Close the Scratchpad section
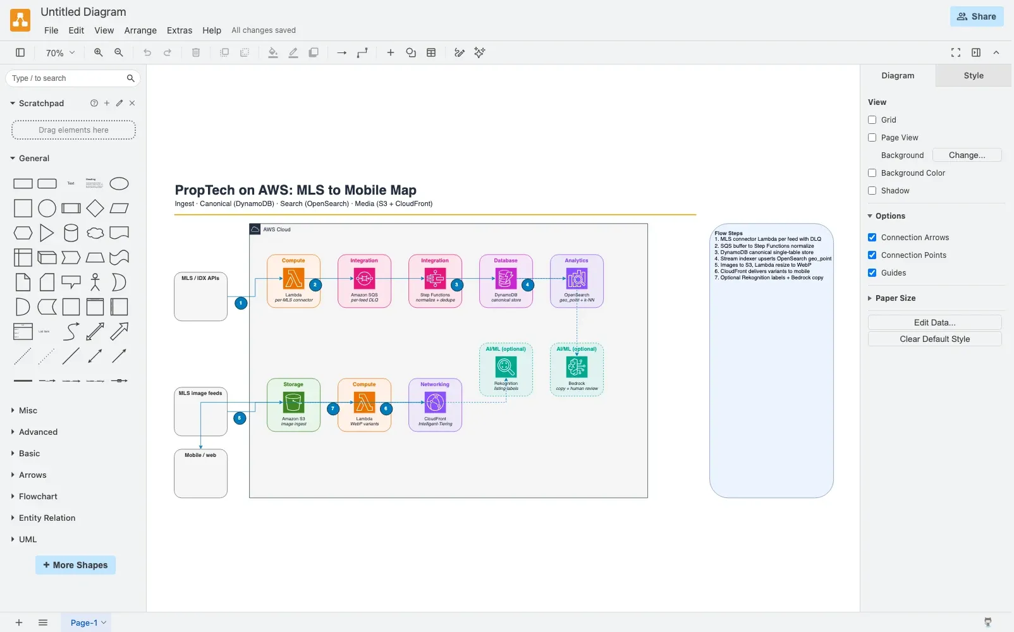Screen dimensions: 1014x632 [x=132, y=103]
